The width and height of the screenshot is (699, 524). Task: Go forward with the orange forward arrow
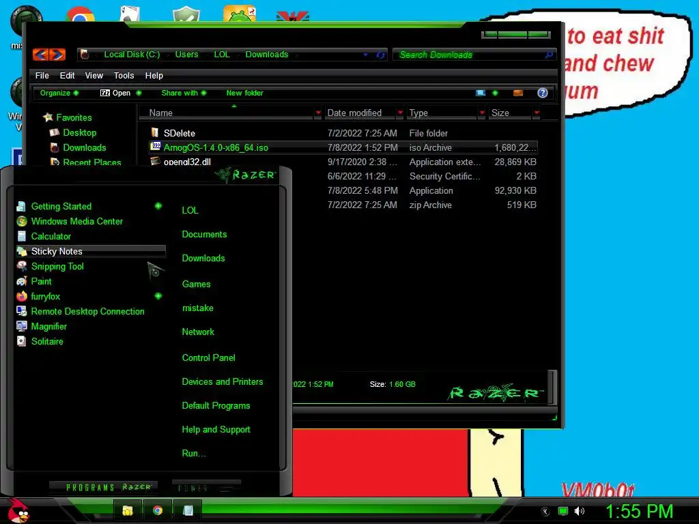[57, 55]
